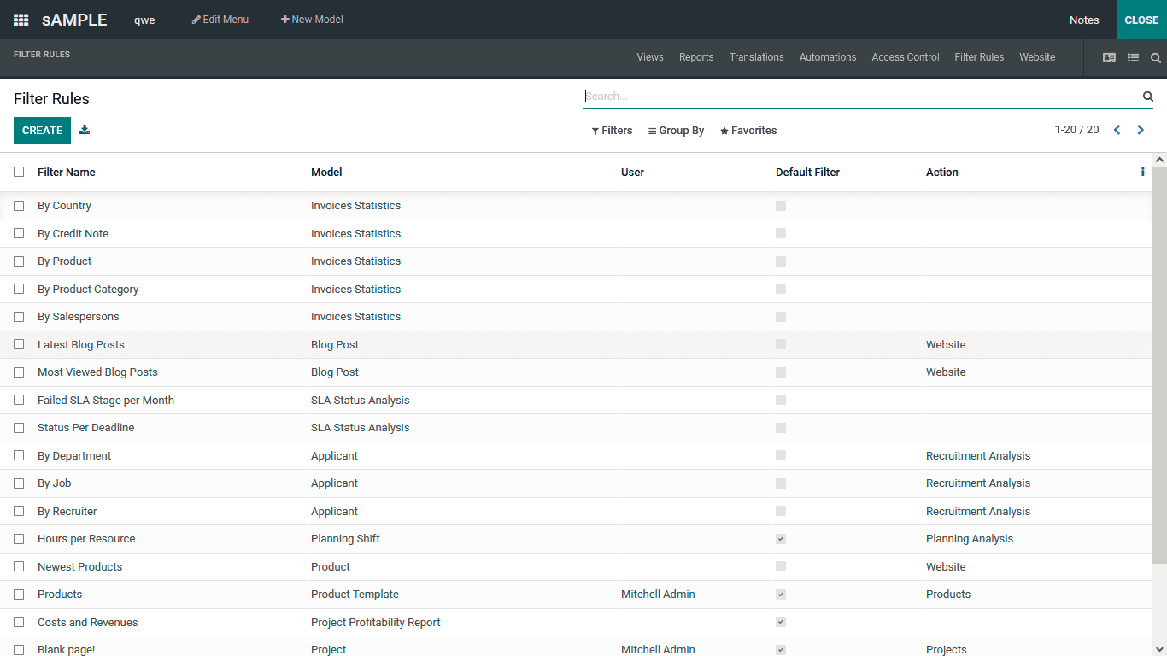Screen dimensions: 1167x656
Task: Go to next page of records
Action: coord(1141,130)
